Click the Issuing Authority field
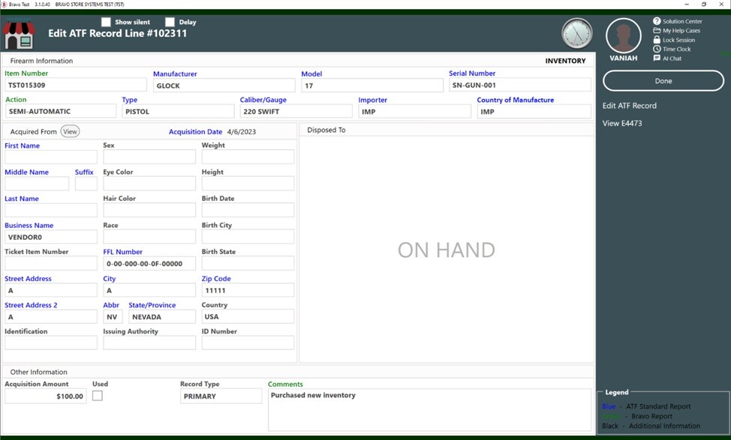 pyautogui.click(x=149, y=343)
